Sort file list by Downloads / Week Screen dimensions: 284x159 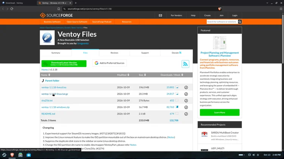click(x=172, y=75)
